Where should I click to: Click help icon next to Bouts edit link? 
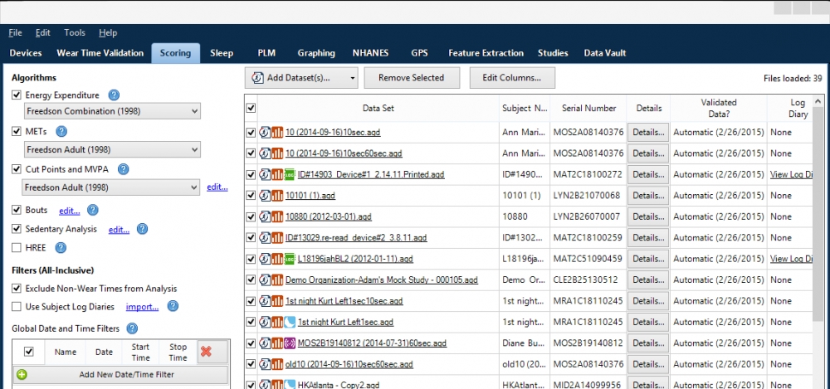click(x=92, y=211)
